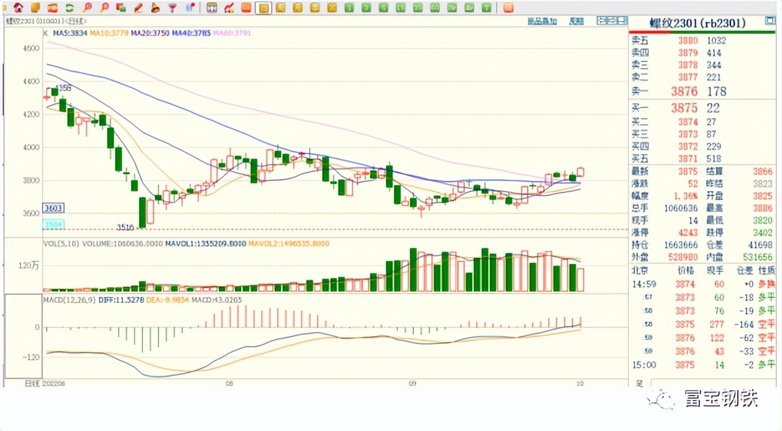The height and width of the screenshot is (431, 782).
Task: Open the red funnel filter icon
Action: pyautogui.click(x=172, y=8)
